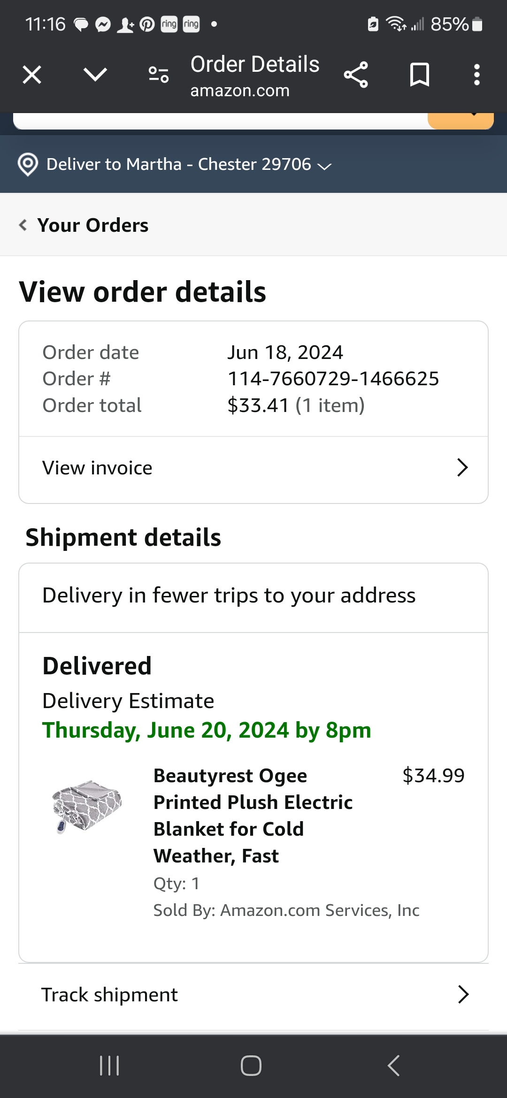This screenshot has height=1098, width=507.
Task: Open site settings tune icon
Action: tap(159, 75)
